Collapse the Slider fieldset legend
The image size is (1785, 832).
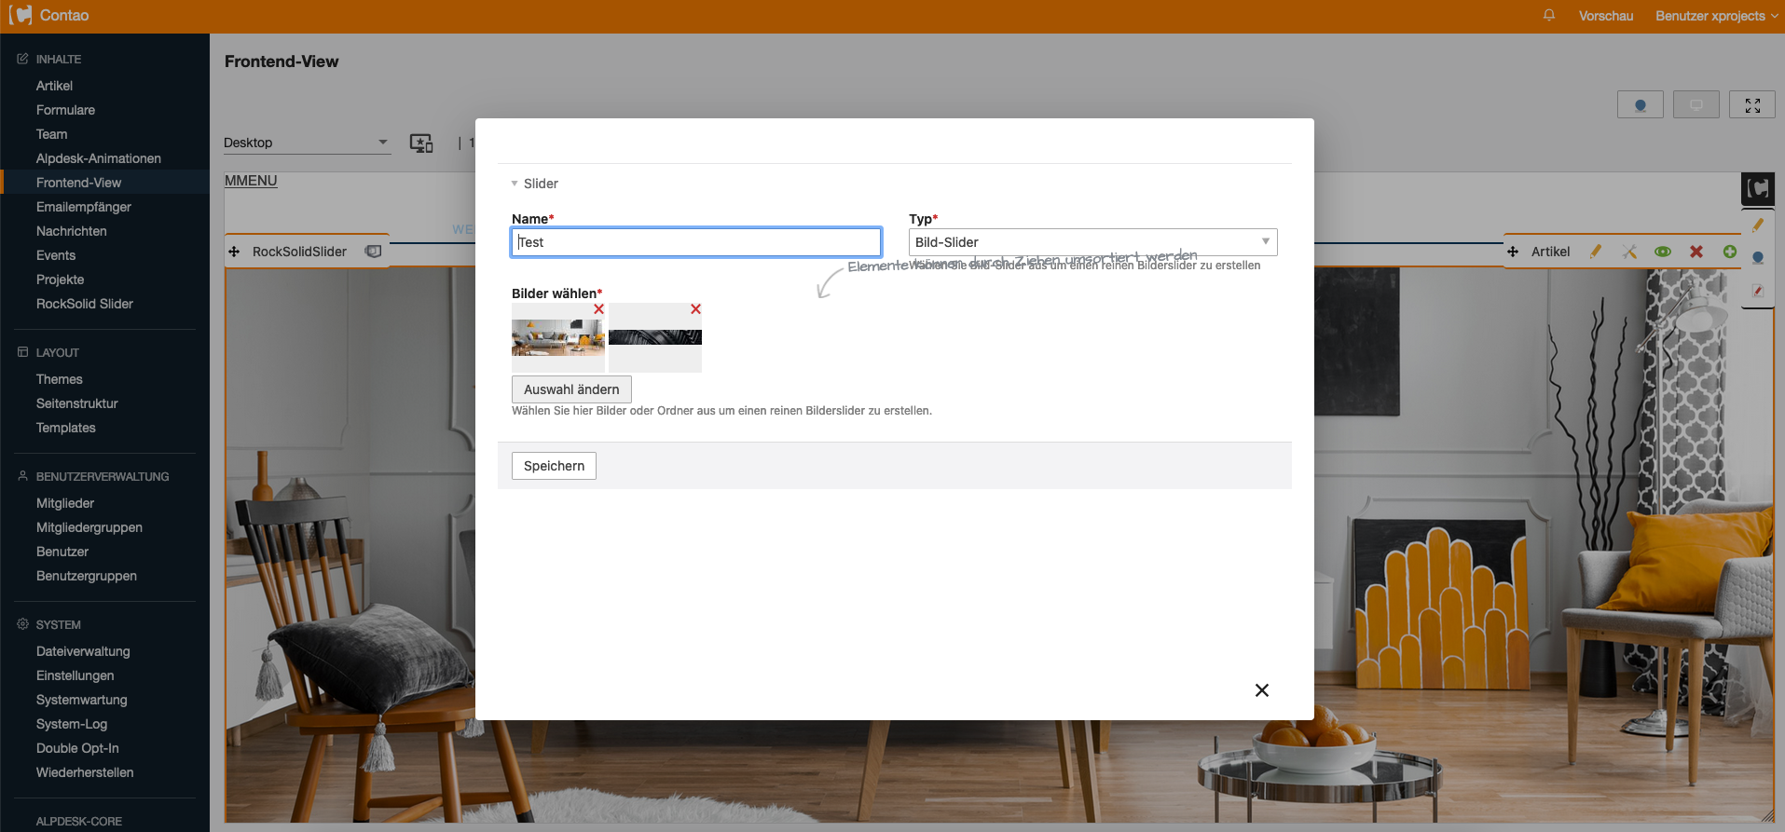(535, 184)
